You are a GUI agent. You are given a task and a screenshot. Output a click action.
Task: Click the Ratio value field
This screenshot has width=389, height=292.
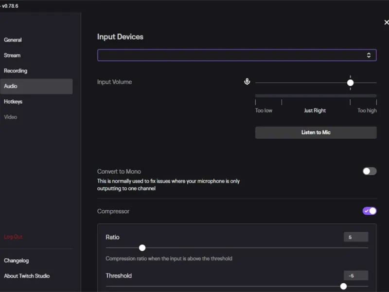355,237
